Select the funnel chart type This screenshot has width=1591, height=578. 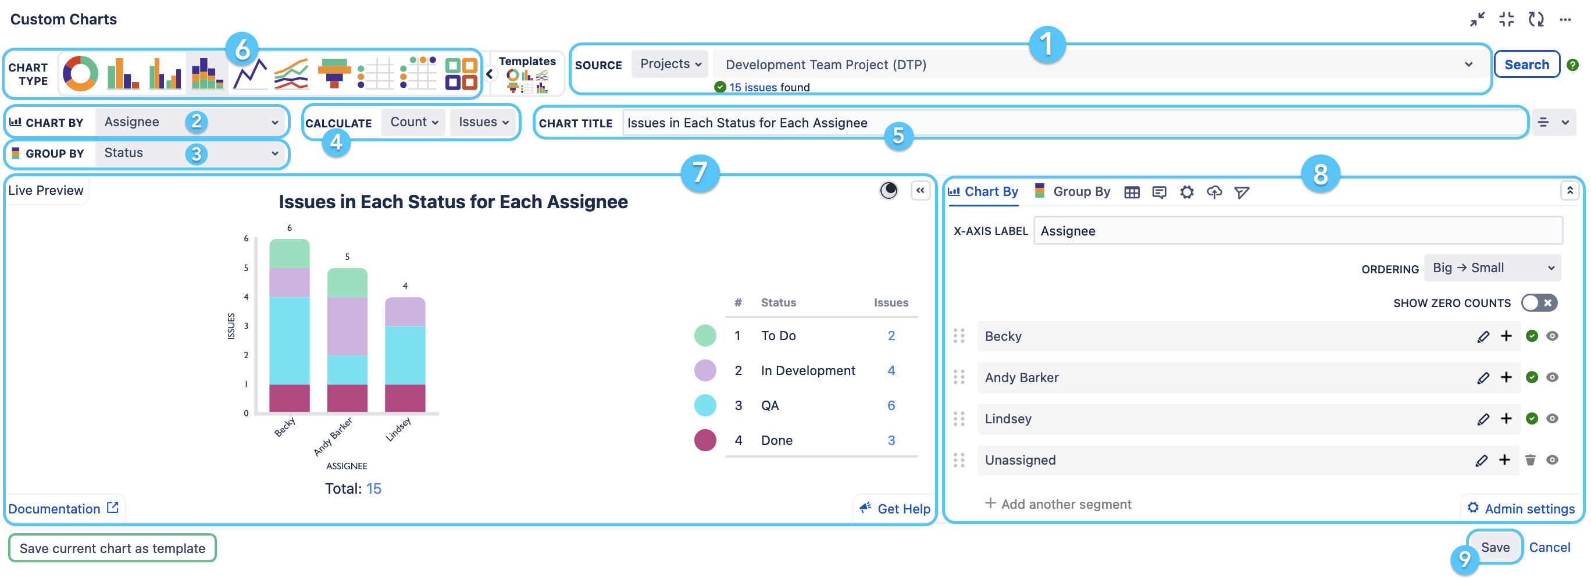[x=334, y=73]
